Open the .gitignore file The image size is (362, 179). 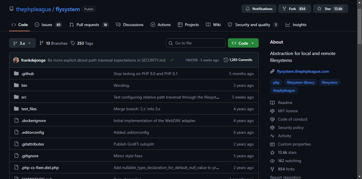pyautogui.click(x=30, y=156)
